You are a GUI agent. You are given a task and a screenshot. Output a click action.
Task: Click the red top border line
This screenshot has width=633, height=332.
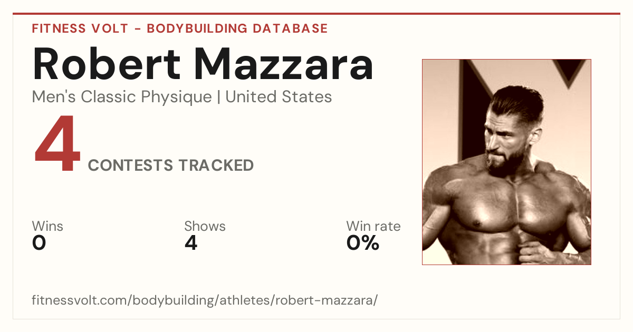316,14
